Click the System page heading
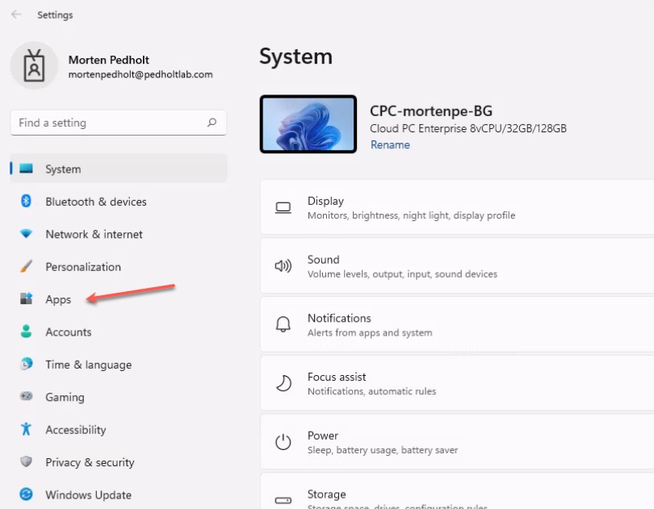Image resolution: width=654 pixels, height=509 pixels. pos(296,56)
